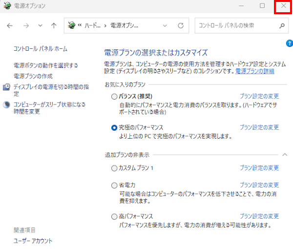Collapse the 追加プランの非表示 section

(x=285, y=155)
